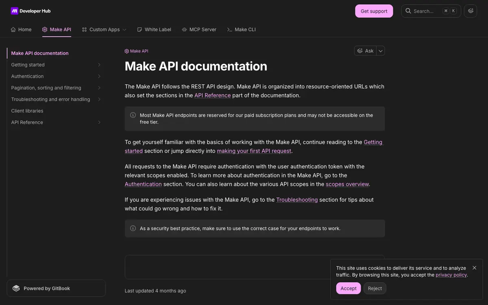
Task: Click info icon in security best practice notice
Action: pyautogui.click(x=133, y=228)
